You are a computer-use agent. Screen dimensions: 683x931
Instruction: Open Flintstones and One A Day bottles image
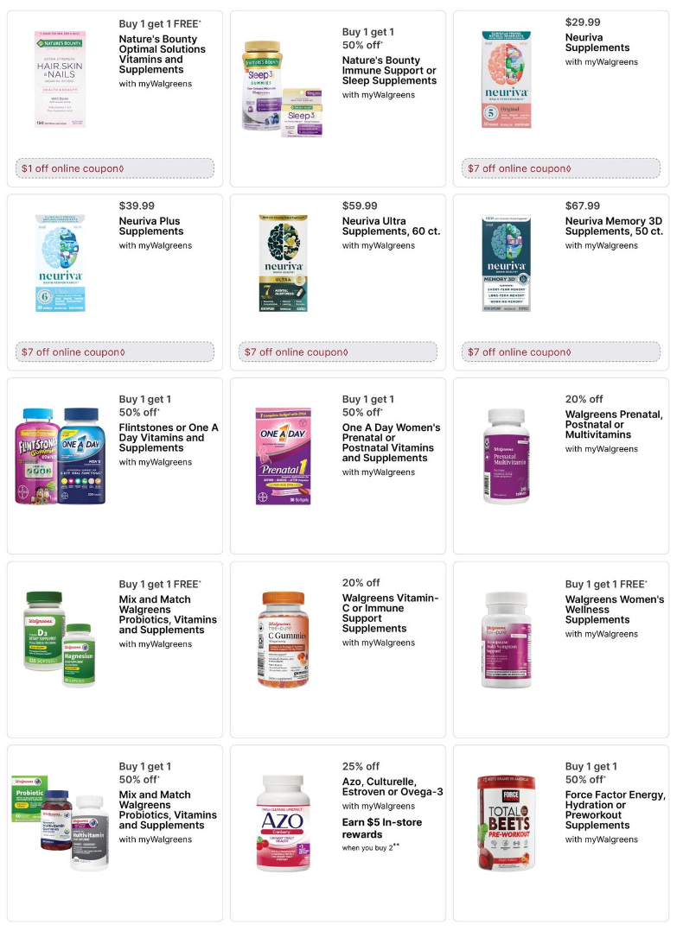(x=60, y=456)
